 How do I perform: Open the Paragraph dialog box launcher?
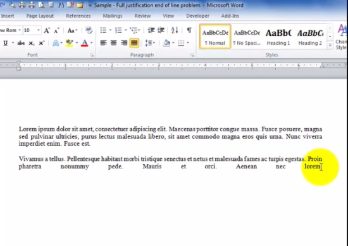coord(192,56)
